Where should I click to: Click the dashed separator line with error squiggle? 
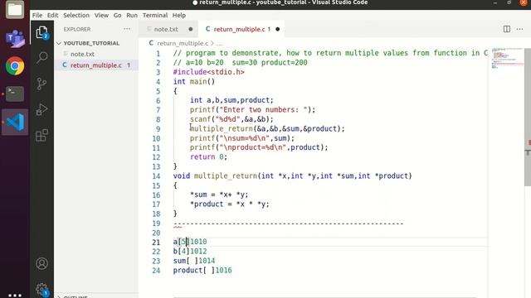[x=288, y=223]
